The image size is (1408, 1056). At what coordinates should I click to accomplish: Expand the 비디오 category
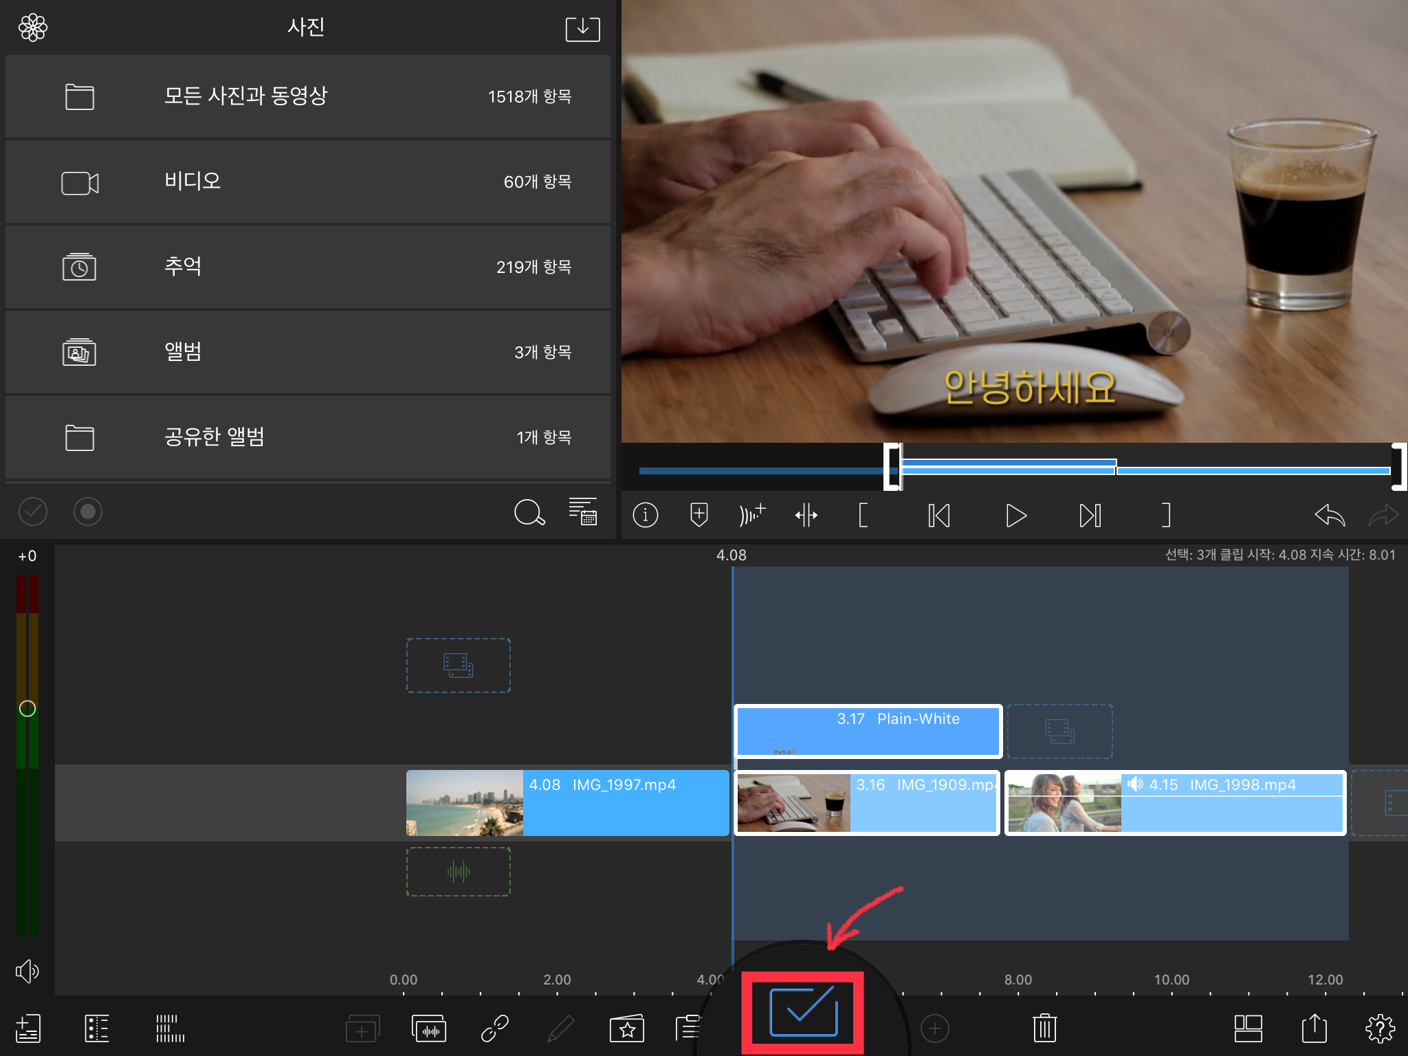[307, 181]
